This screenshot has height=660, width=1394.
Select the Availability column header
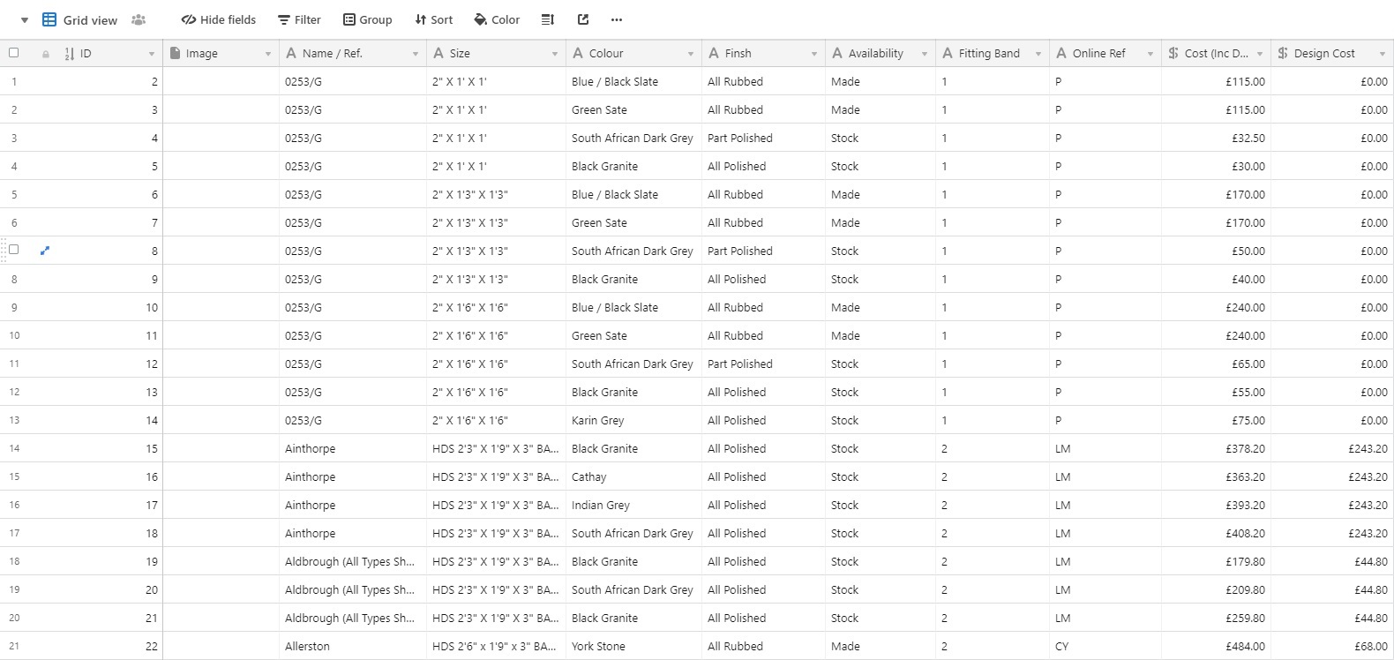881,53
